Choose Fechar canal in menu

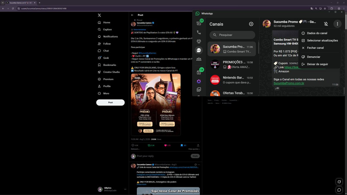pos(320,48)
